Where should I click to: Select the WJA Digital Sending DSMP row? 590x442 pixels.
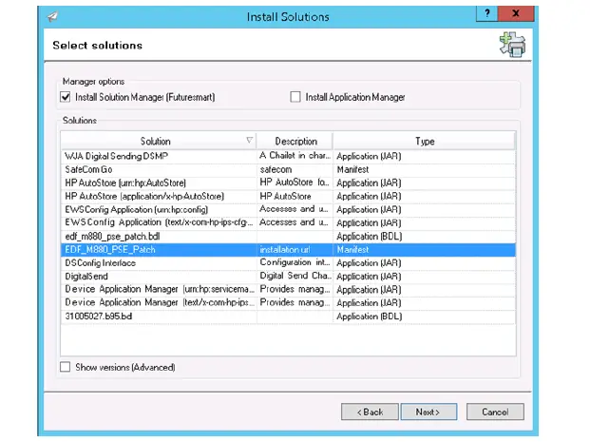[x=288, y=156]
